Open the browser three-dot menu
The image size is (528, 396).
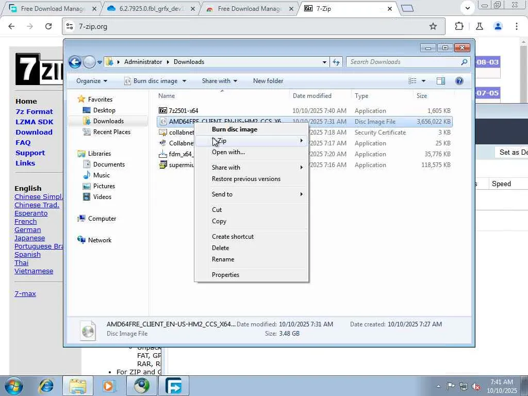tap(517, 26)
